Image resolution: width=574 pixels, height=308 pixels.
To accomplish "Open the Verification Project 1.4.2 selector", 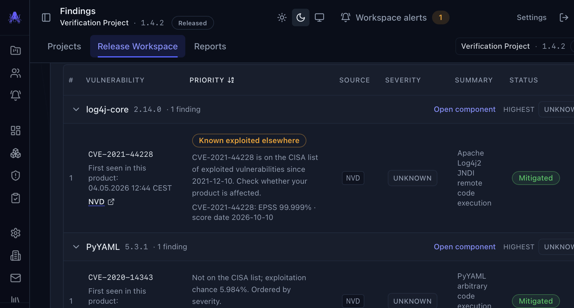I will [515, 46].
